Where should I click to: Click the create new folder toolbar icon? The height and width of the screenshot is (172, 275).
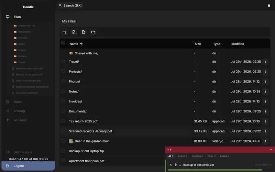pyautogui.click(x=64, y=32)
